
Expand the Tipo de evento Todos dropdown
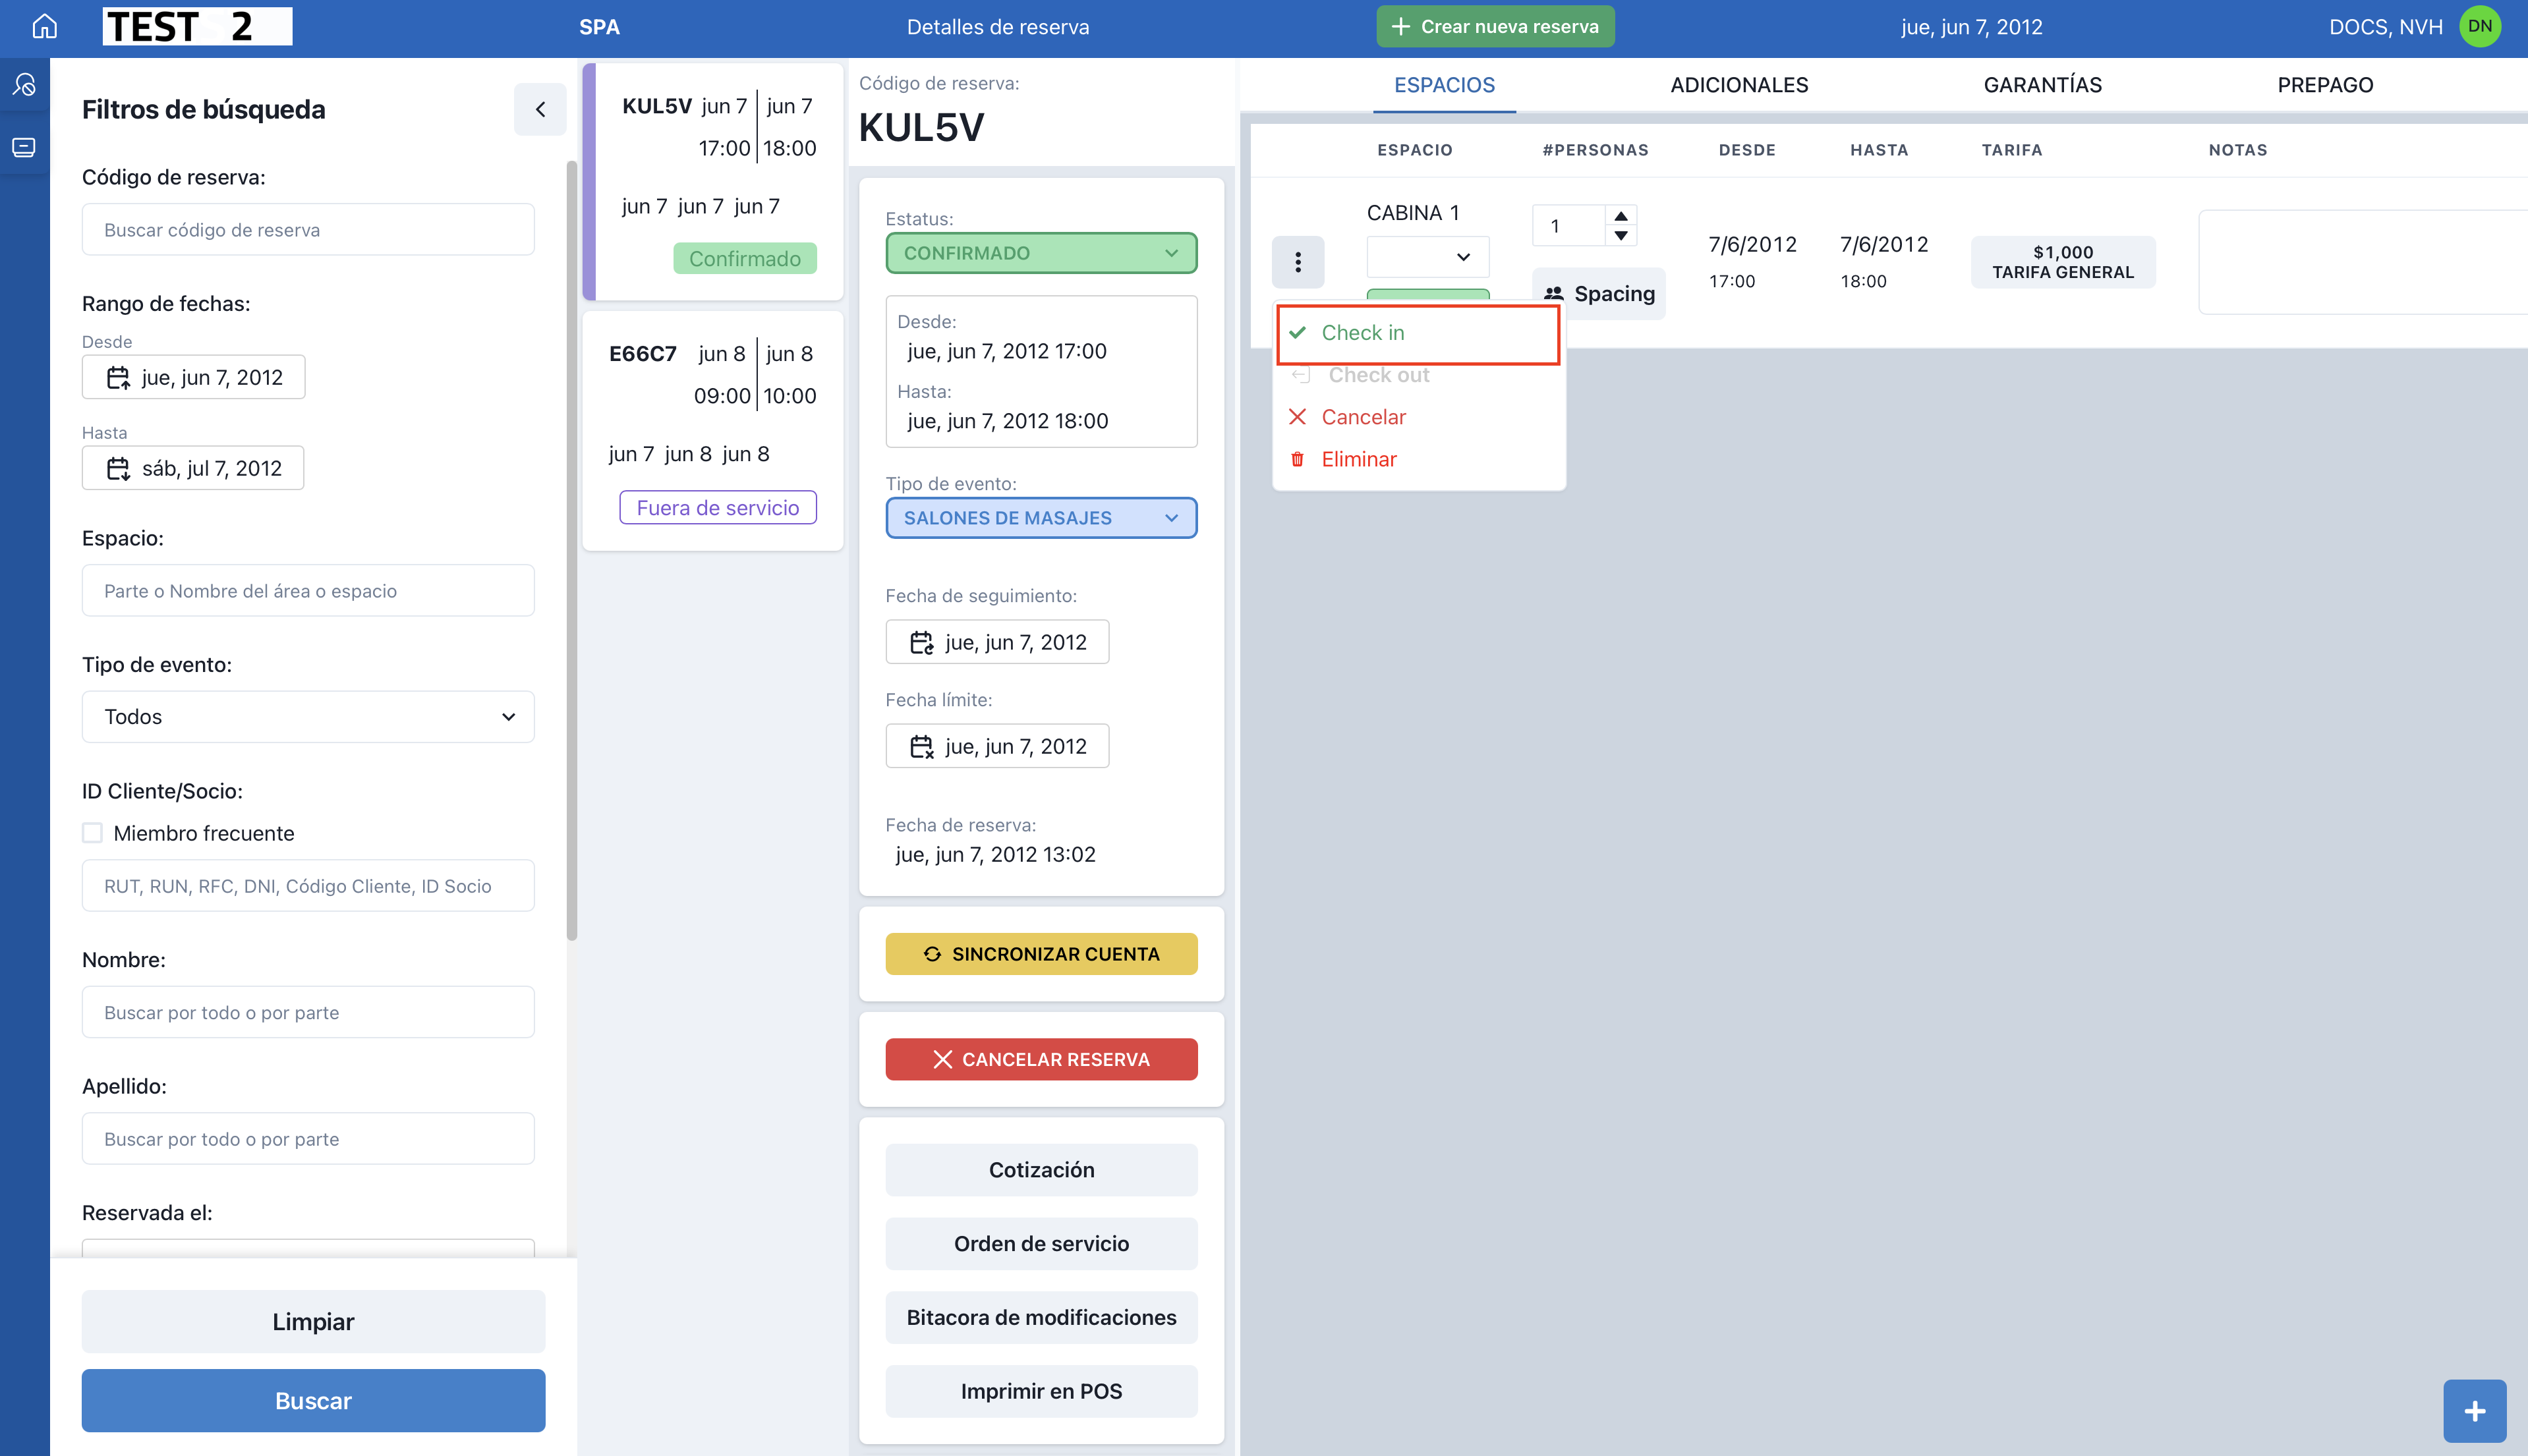click(x=308, y=717)
